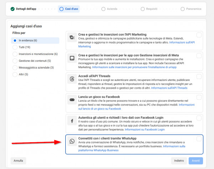Choose the Inserzioni e monetizzazione filter

pyautogui.click(x=15, y=54)
